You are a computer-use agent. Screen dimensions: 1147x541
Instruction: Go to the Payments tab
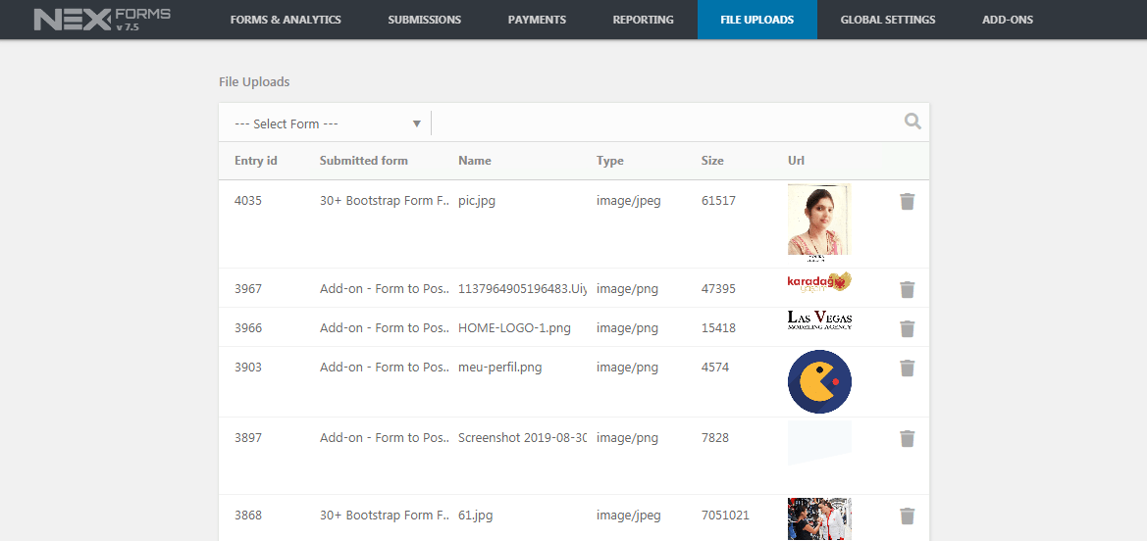click(x=537, y=20)
